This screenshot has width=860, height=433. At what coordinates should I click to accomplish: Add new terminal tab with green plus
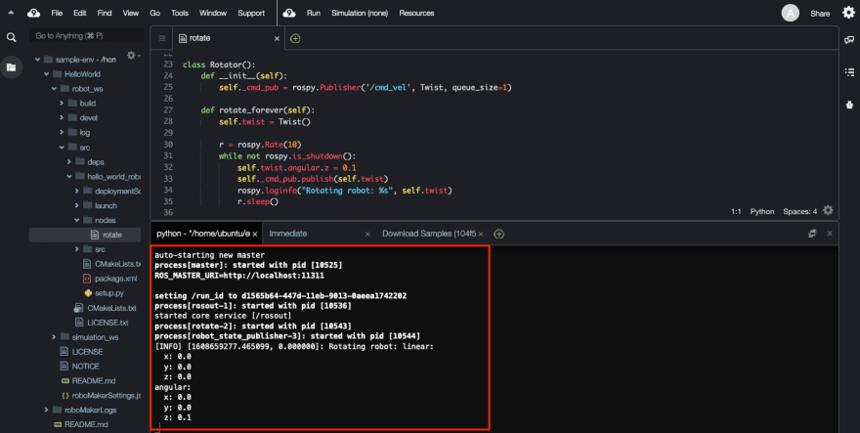[x=498, y=234]
